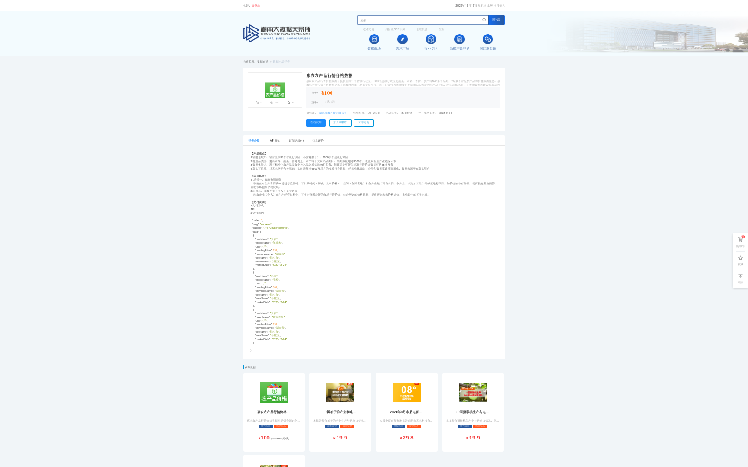This screenshot has height=467, width=748.
Task: Click the 身份证OCR识别 hot search keyword
Action: click(395, 29)
